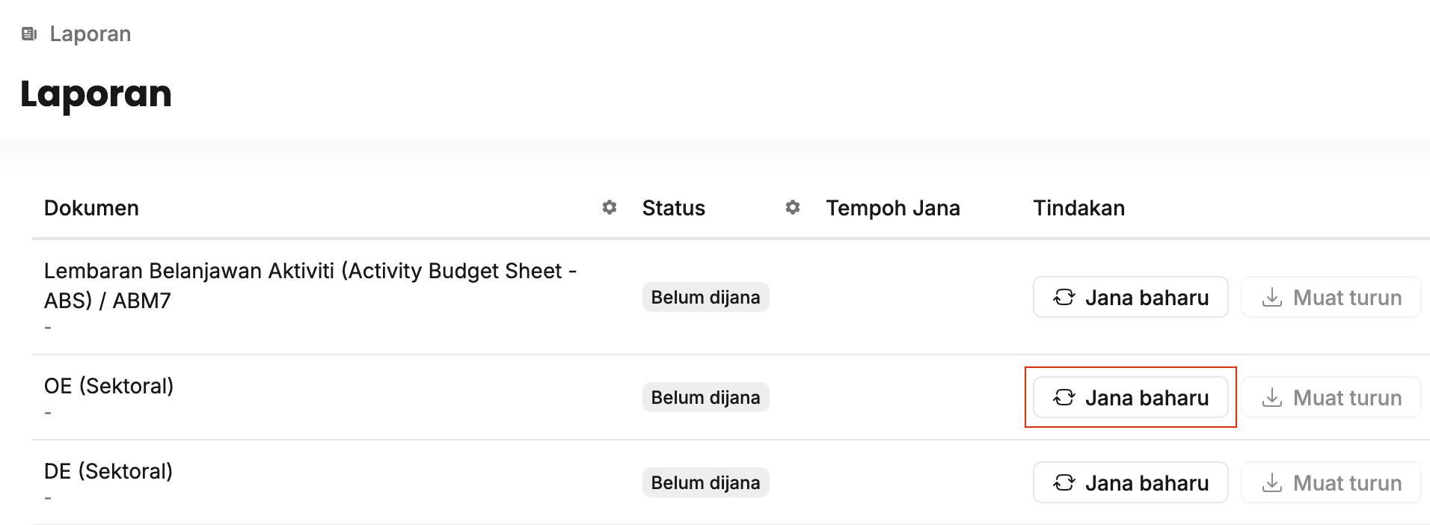Click the Status column header
The width and height of the screenshot is (1430, 525).
[673, 208]
